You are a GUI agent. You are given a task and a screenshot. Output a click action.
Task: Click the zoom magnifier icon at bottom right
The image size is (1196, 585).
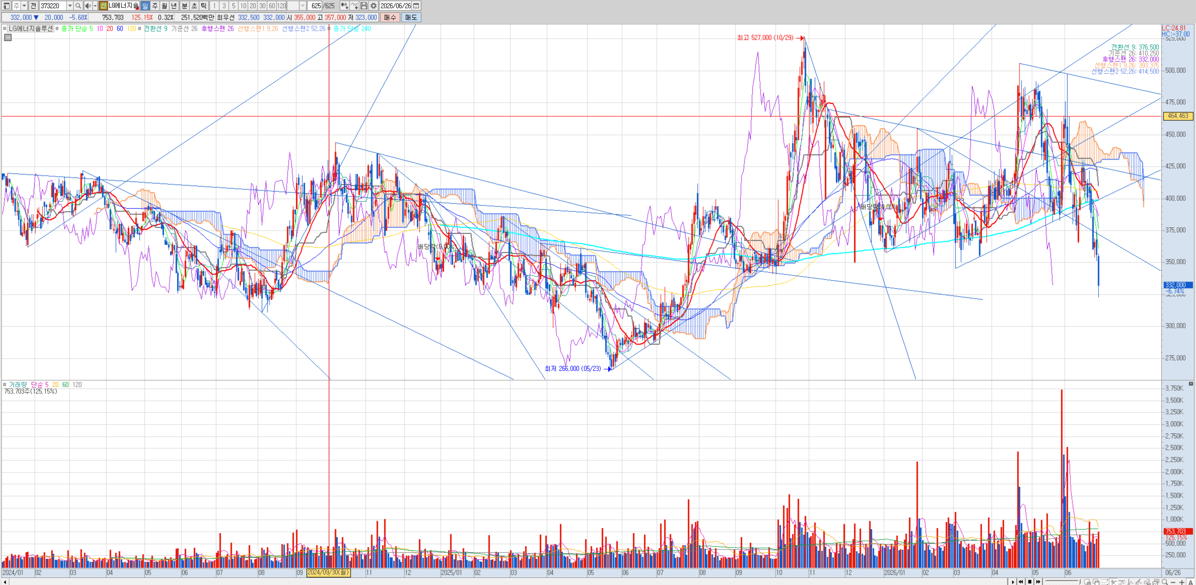point(1165,582)
